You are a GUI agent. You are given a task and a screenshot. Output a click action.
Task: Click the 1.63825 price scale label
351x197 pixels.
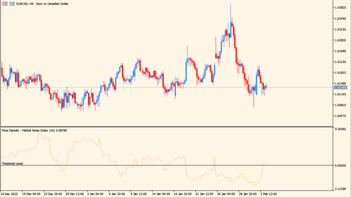pos(340,8)
